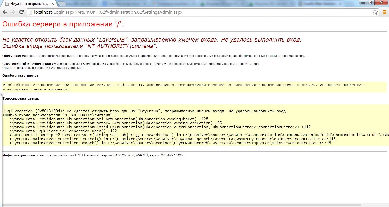389x207 pixels.
Task: Open the Chrome menu button
Action: 384,12
